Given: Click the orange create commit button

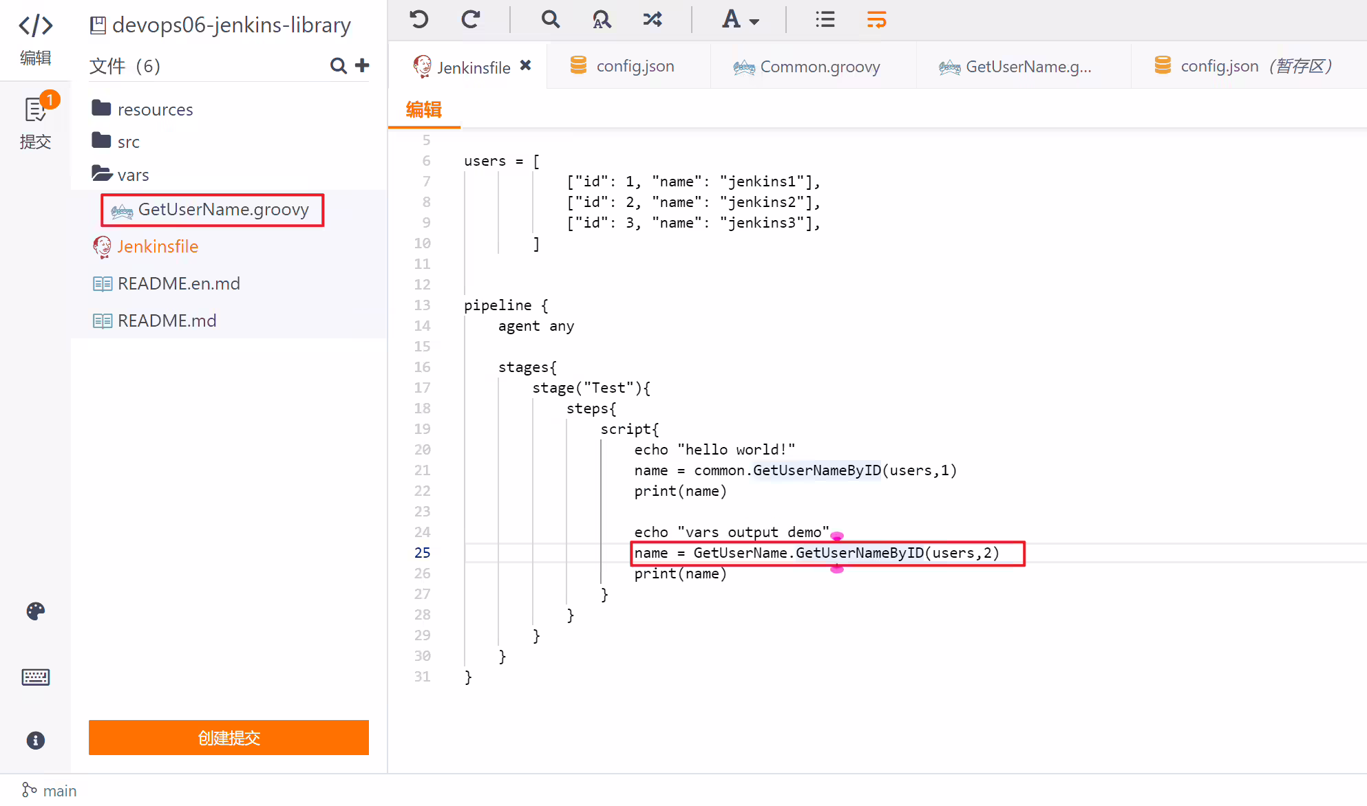Looking at the screenshot, I should pyautogui.click(x=229, y=738).
